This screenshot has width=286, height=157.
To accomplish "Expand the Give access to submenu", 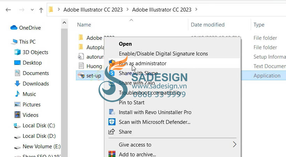I will [x=172, y=144].
